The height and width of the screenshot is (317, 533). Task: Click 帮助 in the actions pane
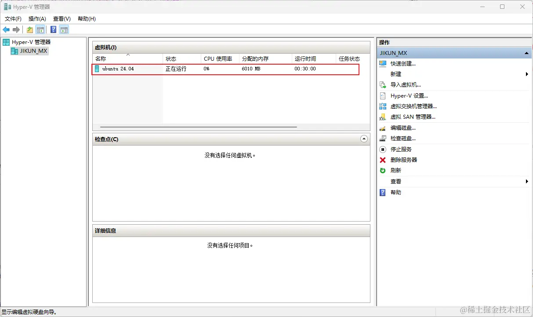click(x=396, y=193)
